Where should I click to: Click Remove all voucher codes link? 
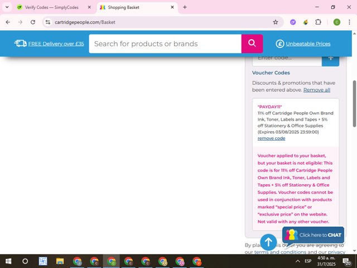[x=317, y=90]
